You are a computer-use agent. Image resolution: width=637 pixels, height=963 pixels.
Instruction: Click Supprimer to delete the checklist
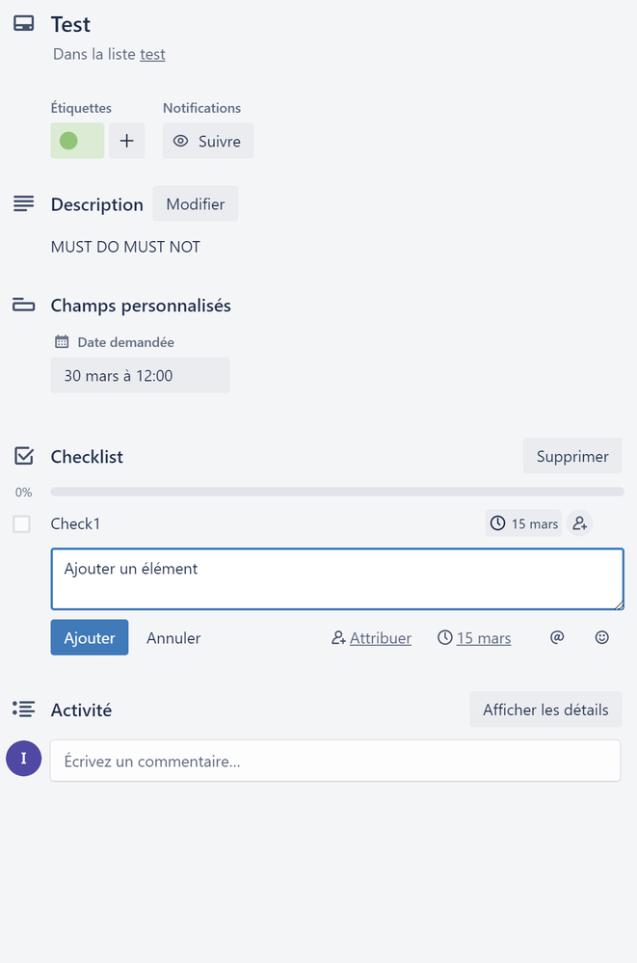[x=572, y=456]
